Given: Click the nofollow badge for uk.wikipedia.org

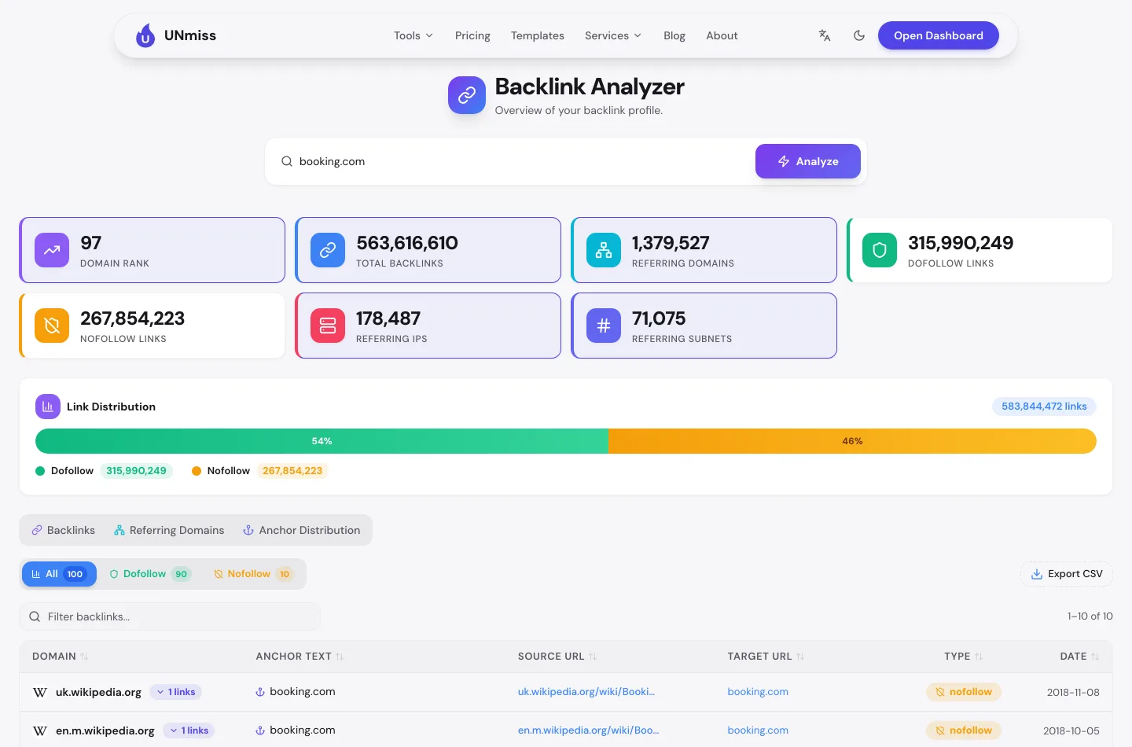Looking at the screenshot, I should coord(964,692).
